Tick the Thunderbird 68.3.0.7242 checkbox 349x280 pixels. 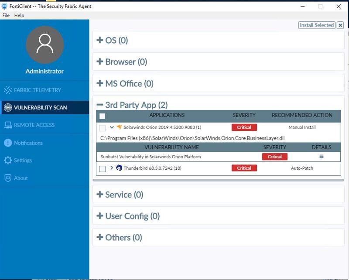103,169
